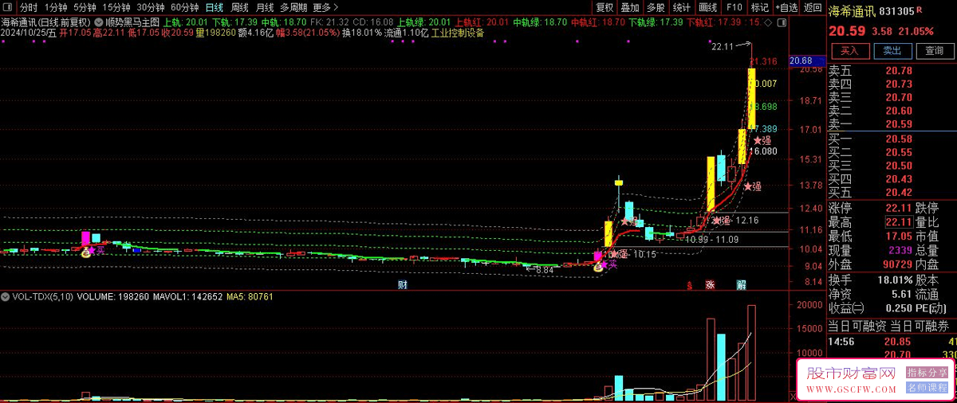This screenshot has height=403, width=957.
Task: Select the 日线 daily chart tab
Action: (x=215, y=7)
